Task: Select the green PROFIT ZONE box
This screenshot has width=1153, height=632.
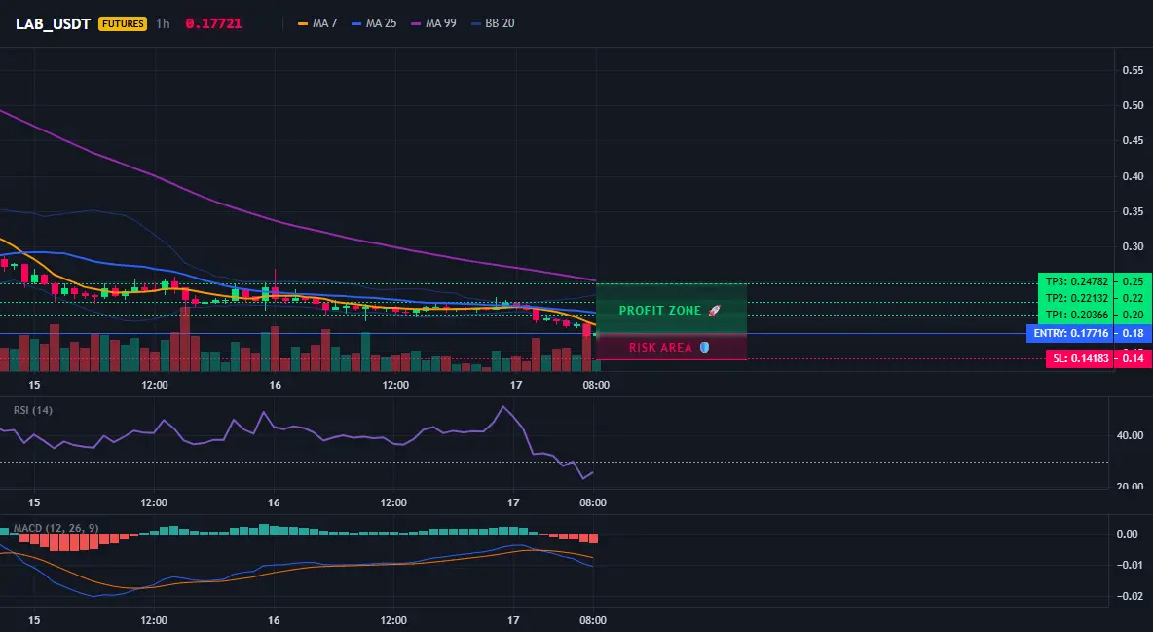Action: [x=671, y=309]
